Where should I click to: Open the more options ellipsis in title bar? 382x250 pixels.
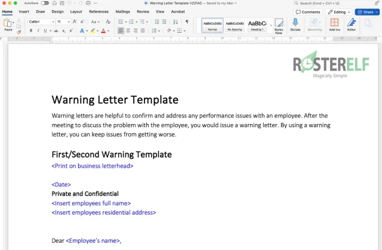click(x=95, y=3)
